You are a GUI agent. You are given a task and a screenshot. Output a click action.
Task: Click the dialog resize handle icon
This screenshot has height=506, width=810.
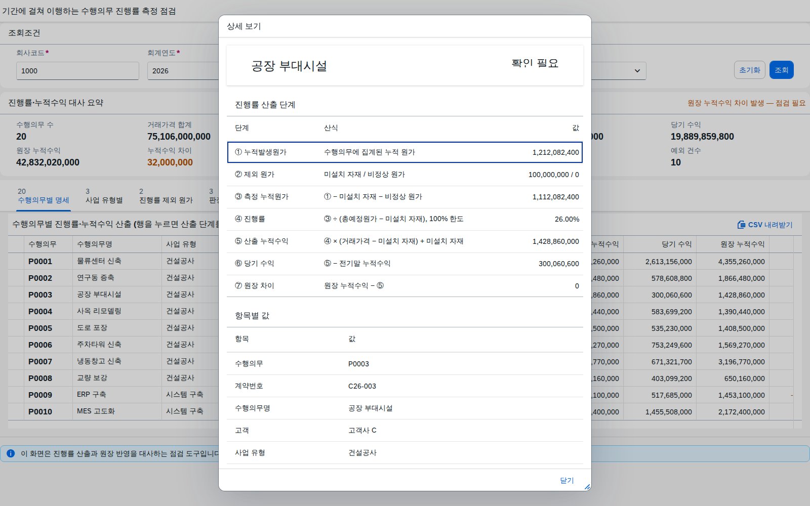[587, 487]
